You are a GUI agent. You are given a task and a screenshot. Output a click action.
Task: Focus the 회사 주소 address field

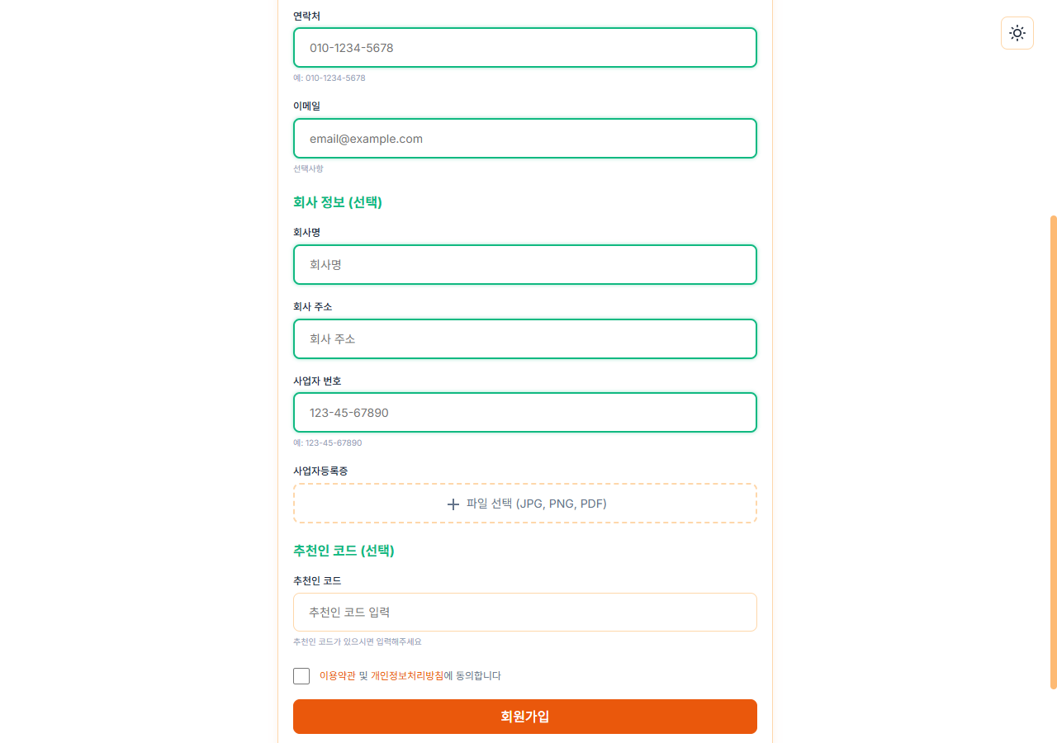(525, 338)
